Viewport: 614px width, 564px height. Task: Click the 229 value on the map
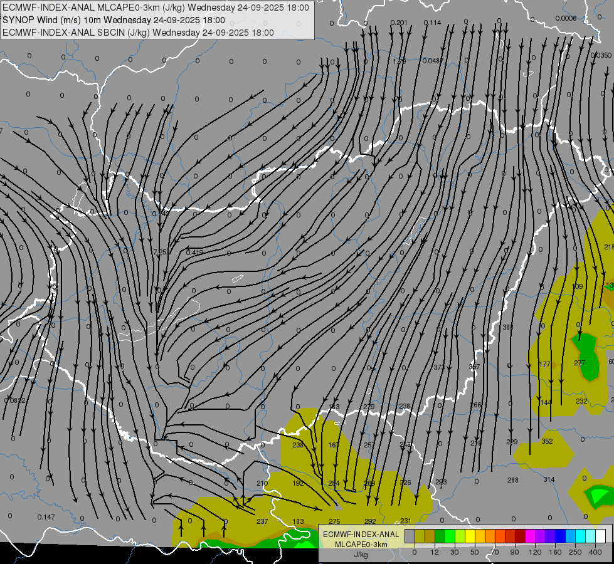(x=512, y=442)
